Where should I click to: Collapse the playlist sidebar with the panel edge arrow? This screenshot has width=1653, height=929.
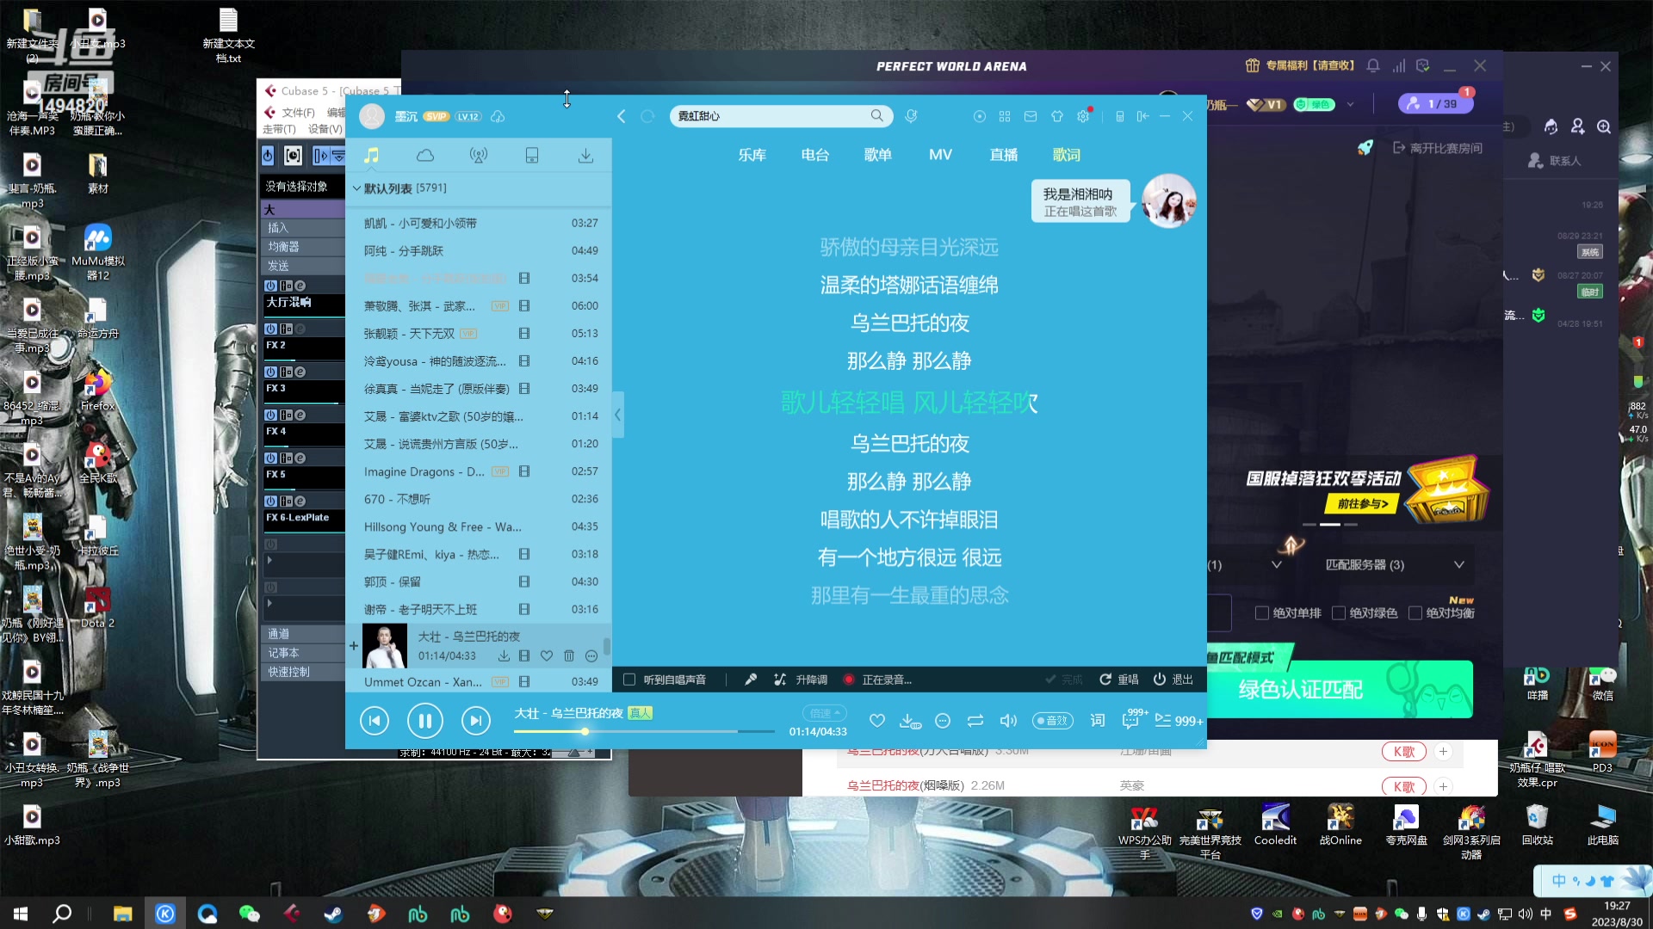[x=617, y=415]
